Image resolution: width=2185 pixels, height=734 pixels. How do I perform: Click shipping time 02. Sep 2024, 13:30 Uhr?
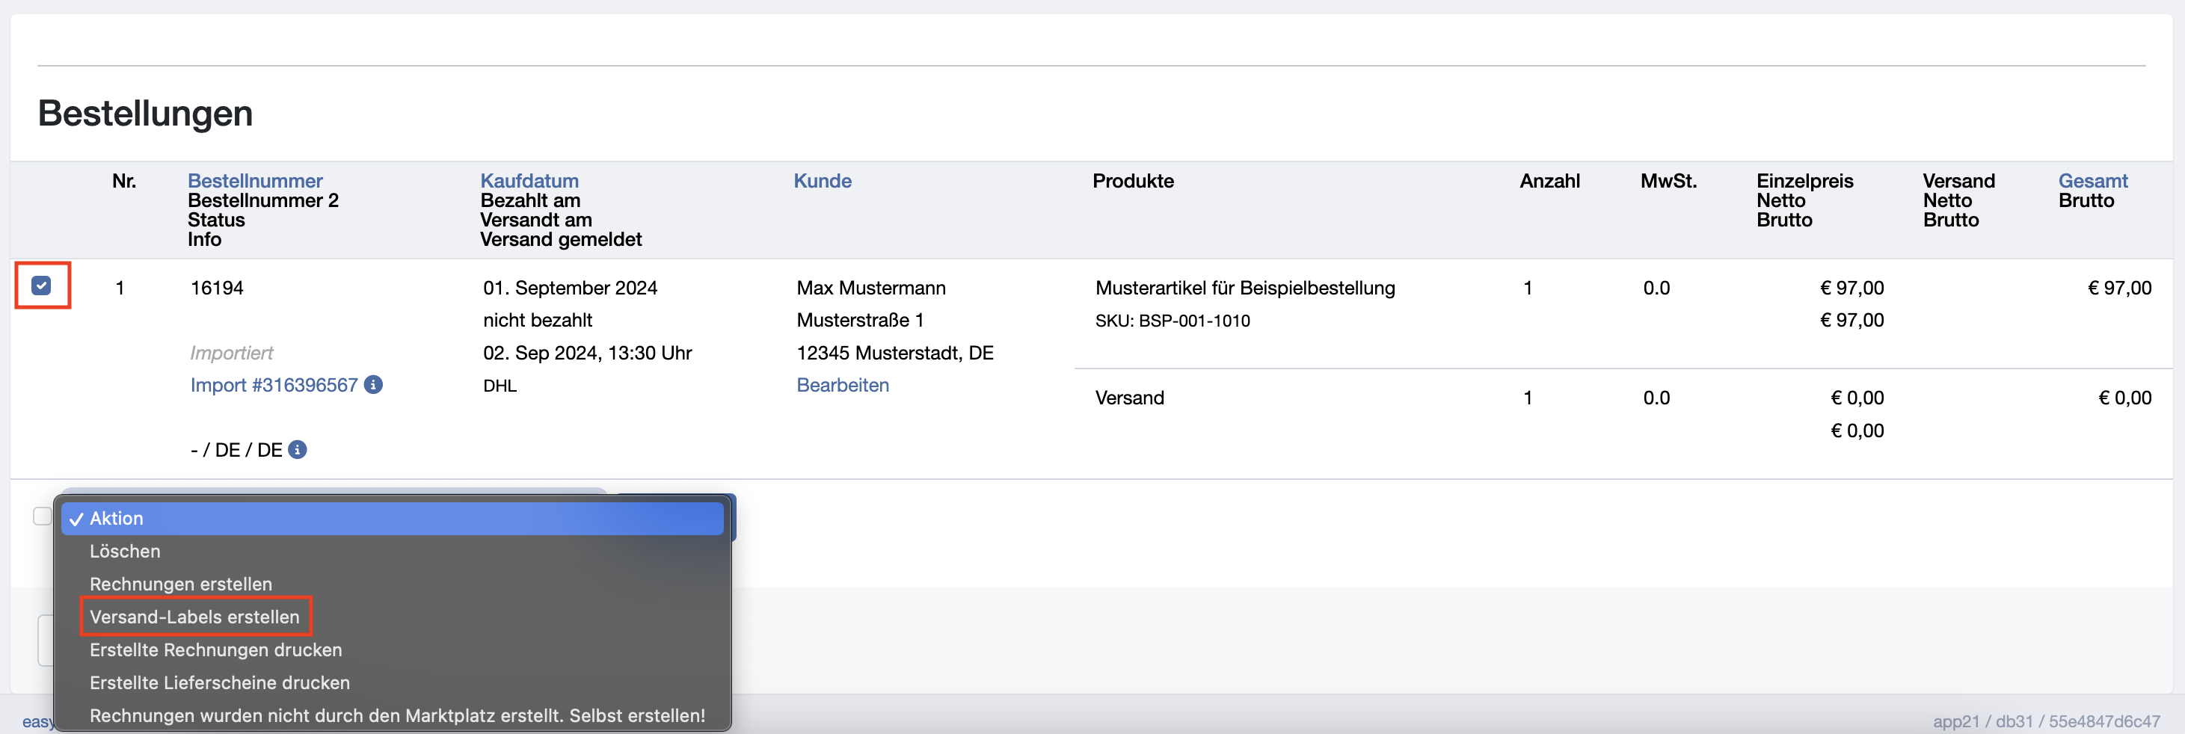pyautogui.click(x=588, y=353)
